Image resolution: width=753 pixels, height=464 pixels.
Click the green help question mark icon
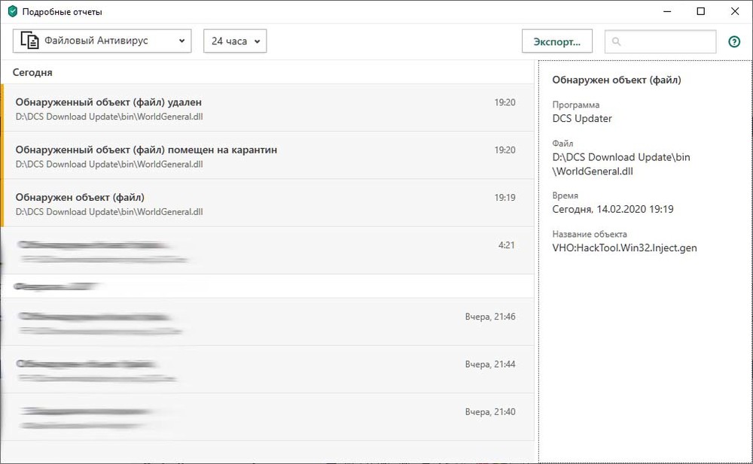734,42
